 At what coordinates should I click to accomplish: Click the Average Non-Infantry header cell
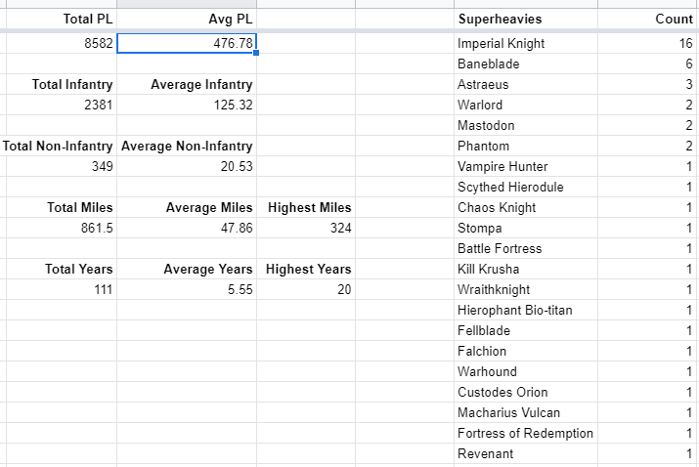click(187, 146)
